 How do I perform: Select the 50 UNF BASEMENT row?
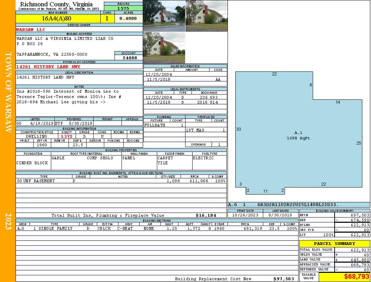(121, 181)
